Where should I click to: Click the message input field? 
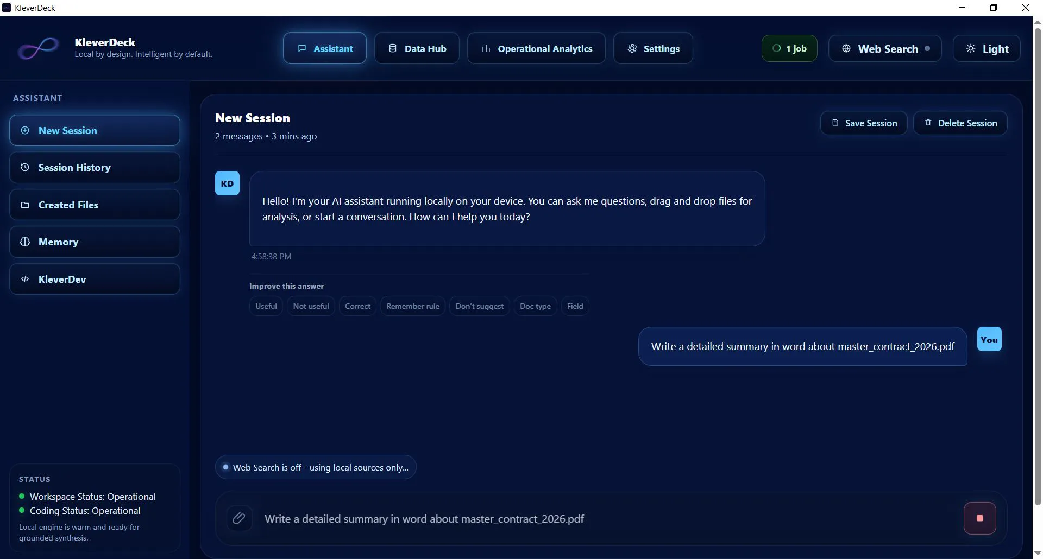(x=608, y=519)
